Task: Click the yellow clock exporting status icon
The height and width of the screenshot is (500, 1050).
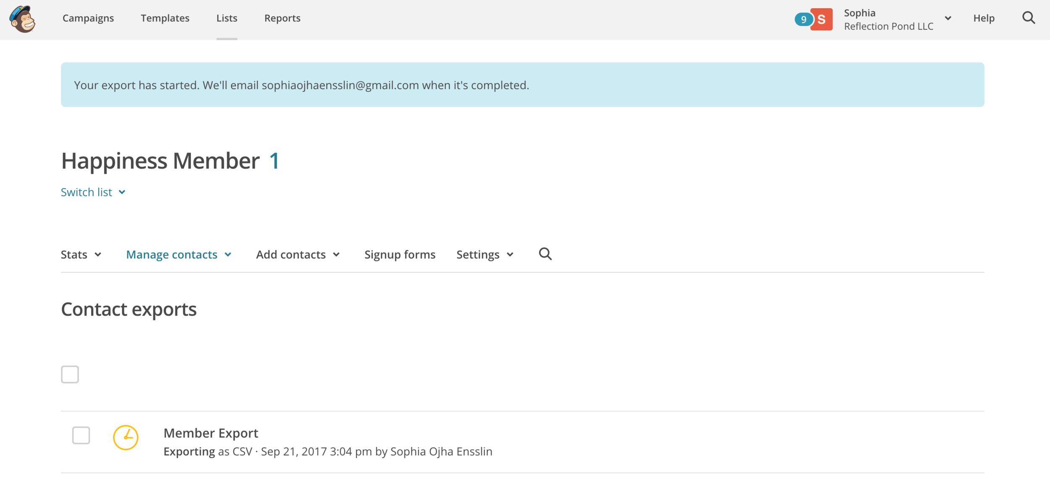Action: point(126,437)
